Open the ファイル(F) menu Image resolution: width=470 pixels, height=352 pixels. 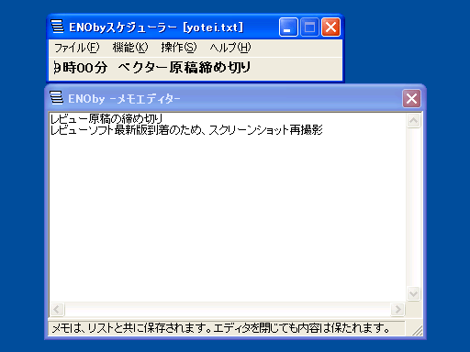coord(77,48)
